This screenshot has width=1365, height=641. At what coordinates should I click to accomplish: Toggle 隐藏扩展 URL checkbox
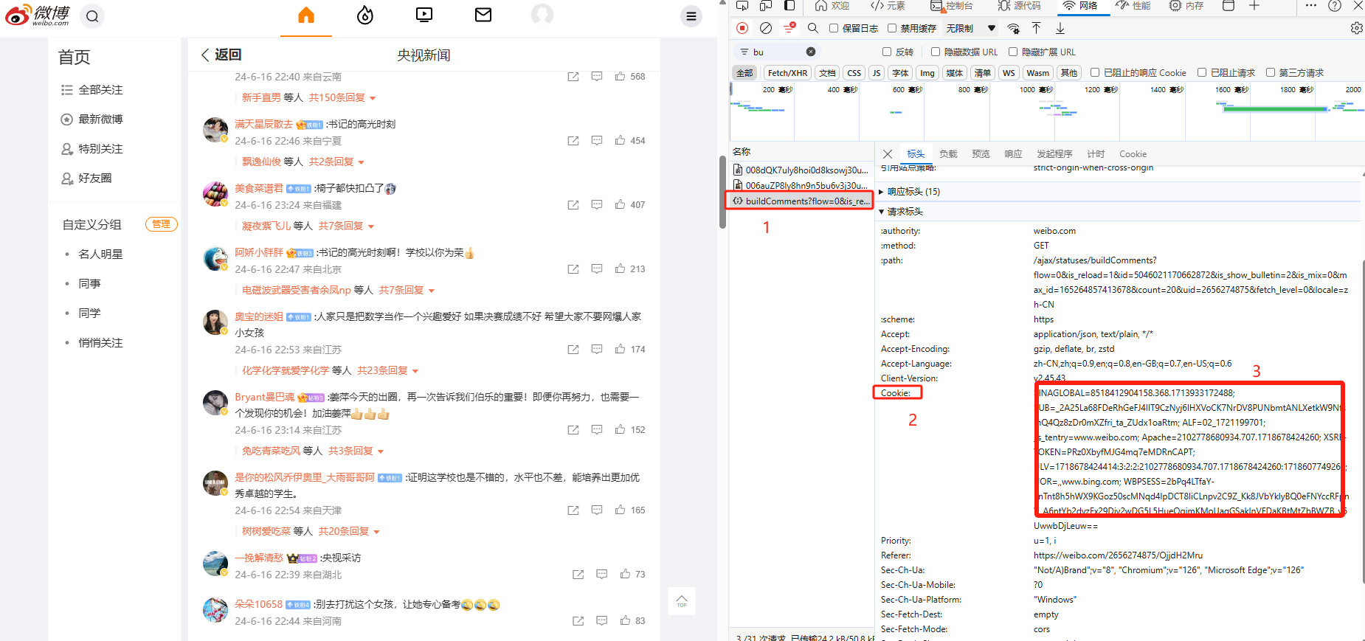pyautogui.click(x=1013, y=52)
